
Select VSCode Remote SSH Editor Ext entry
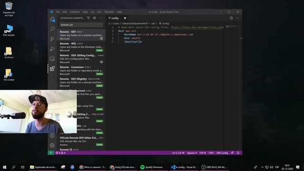[81, 141]
